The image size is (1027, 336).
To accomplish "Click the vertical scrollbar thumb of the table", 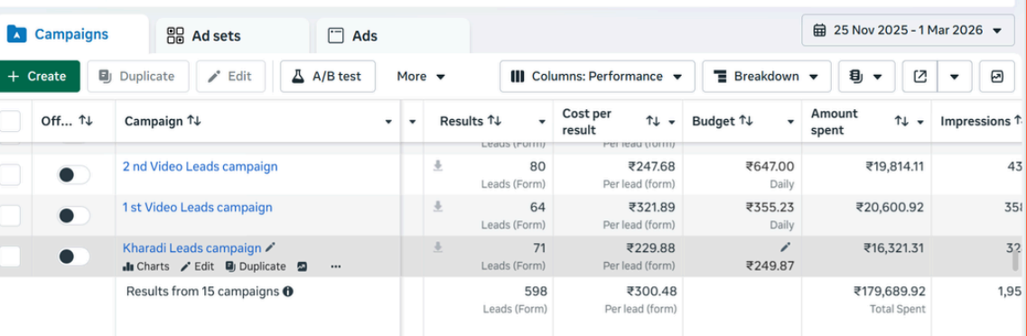I will (x=1016, y=261).
